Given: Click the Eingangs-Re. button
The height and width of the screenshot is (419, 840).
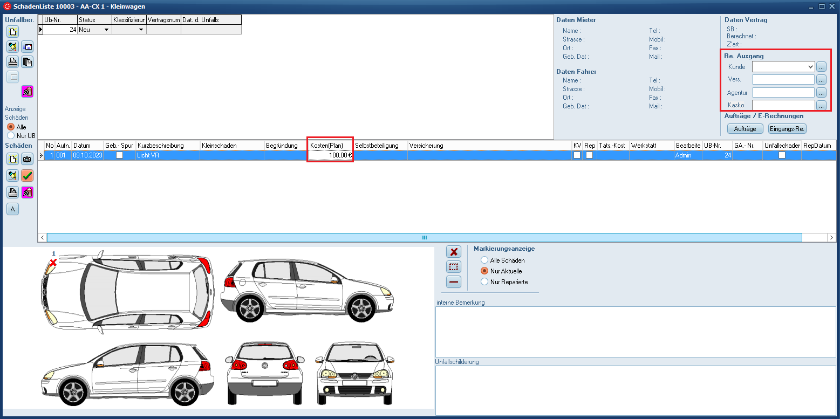Looking at the screenshot, I should pyautogui.click(x=787, y=129).
